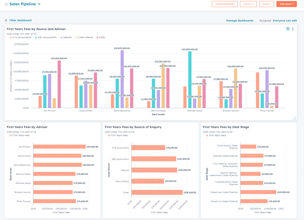Click the £87,000.00 value for Jaime Boardman
Image resolution: width=304 pixels, height=220 pixels.
[x=88, y=165]
